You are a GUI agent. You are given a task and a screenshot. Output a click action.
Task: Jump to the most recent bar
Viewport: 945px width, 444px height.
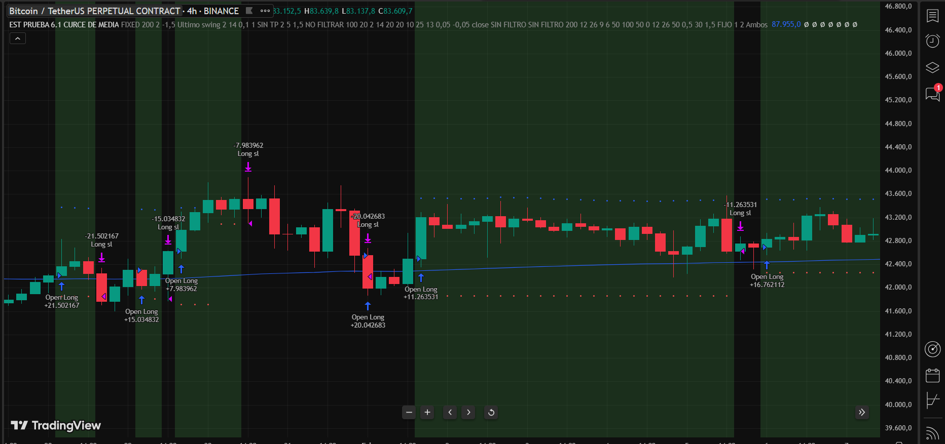click(862, 412)
